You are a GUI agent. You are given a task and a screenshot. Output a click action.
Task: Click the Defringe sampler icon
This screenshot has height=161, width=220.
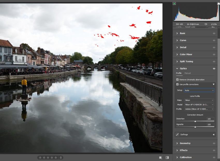tap(177, 134)
